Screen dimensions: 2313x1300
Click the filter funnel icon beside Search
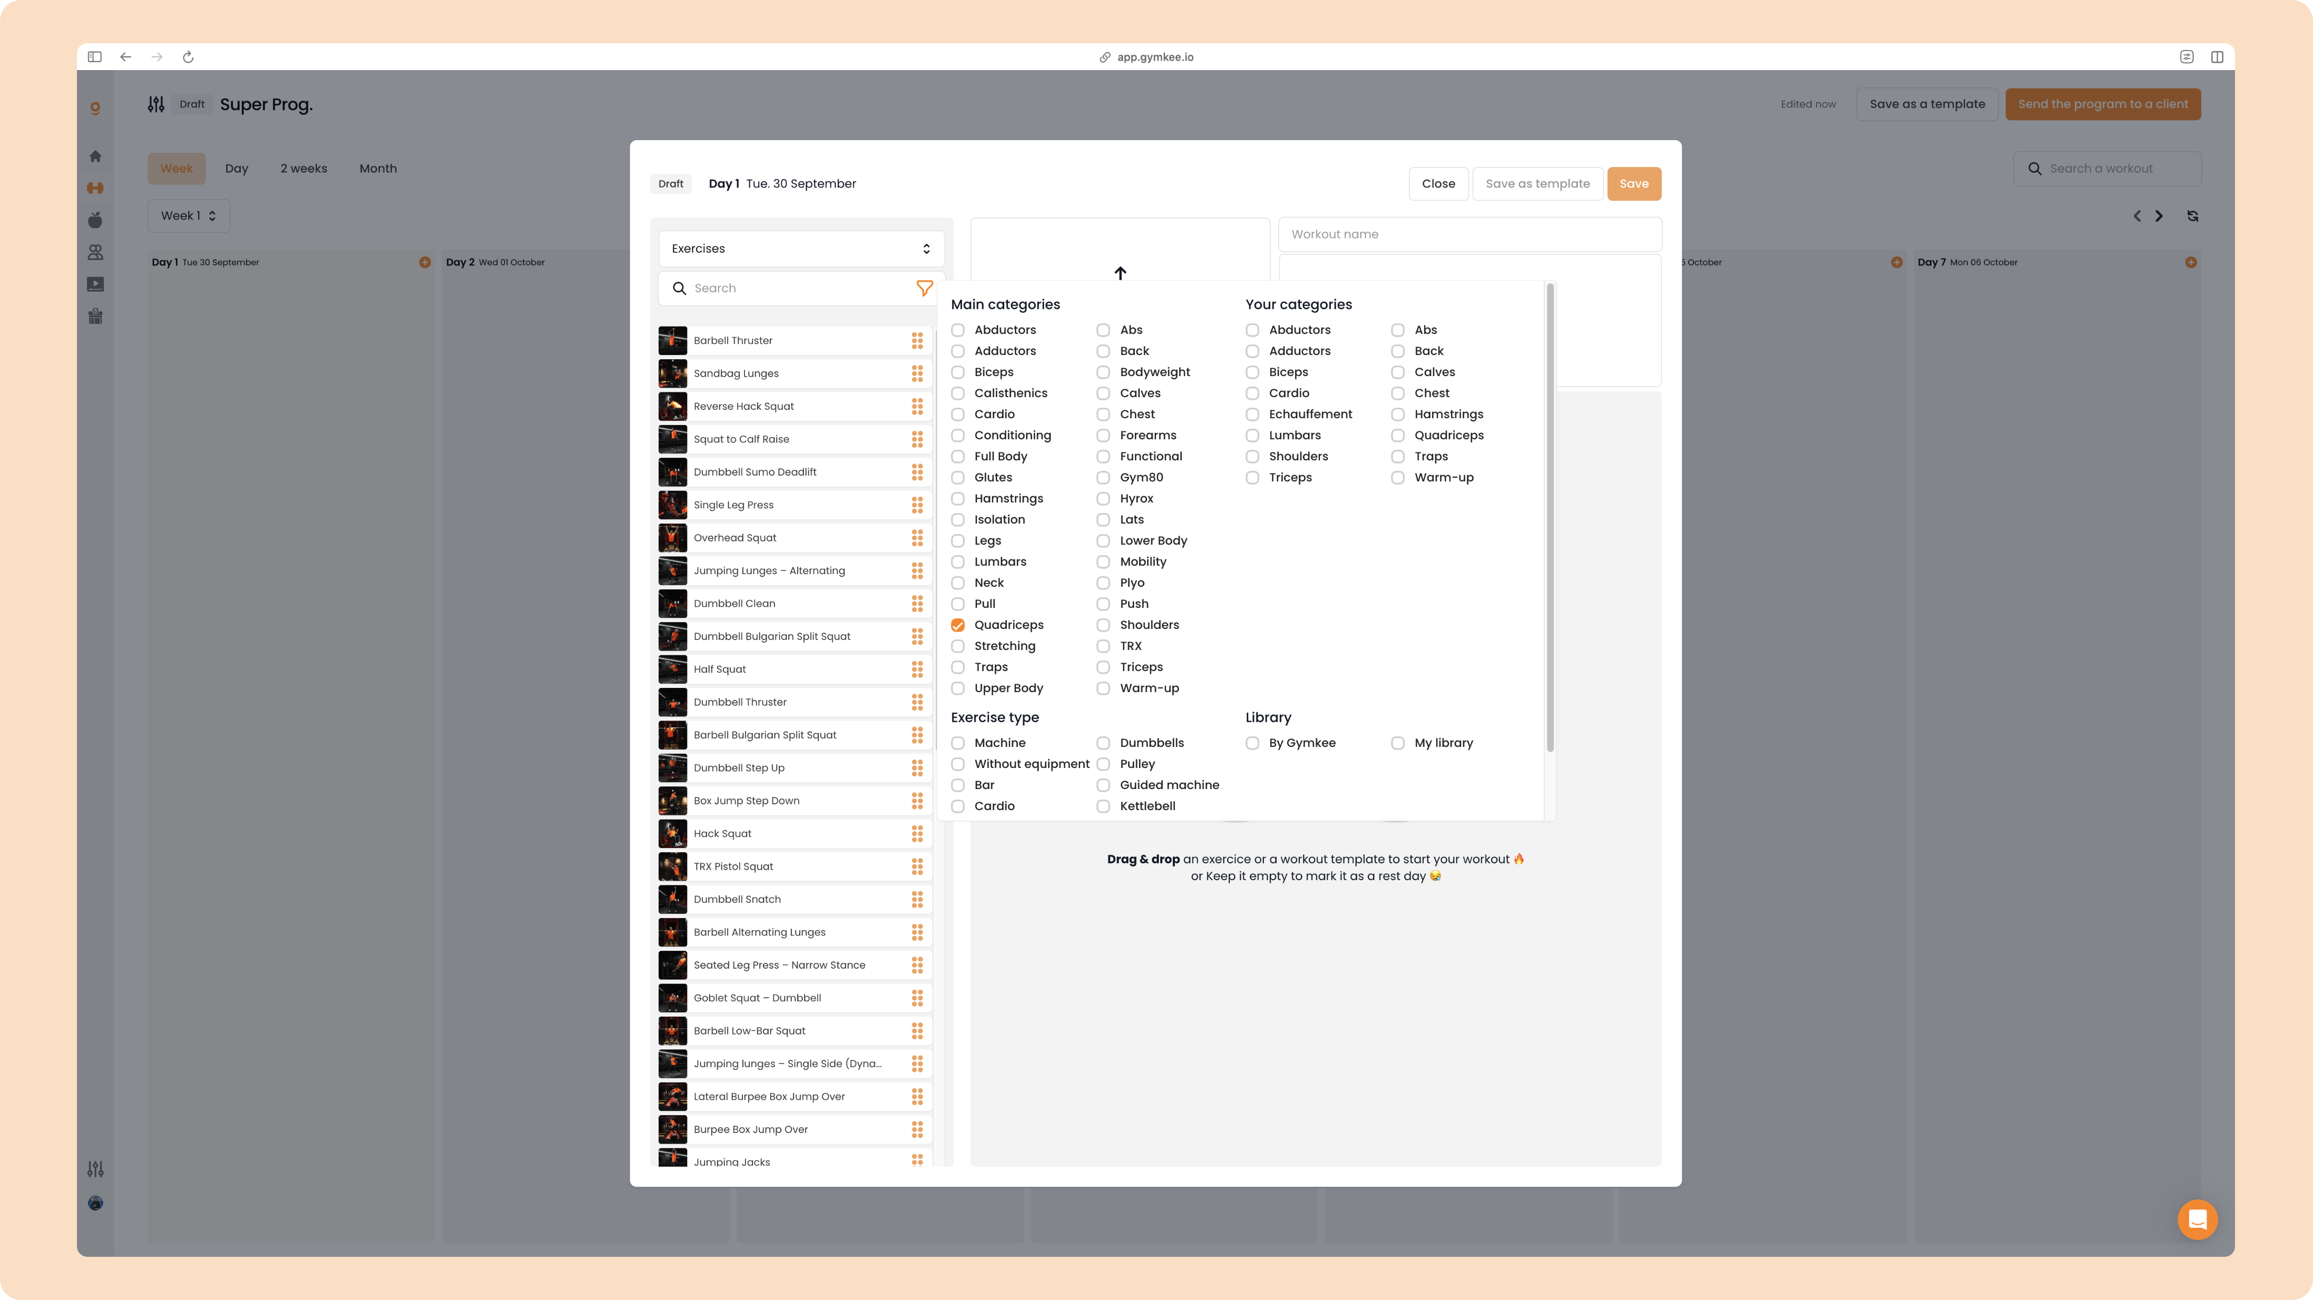tap(924, 288)
